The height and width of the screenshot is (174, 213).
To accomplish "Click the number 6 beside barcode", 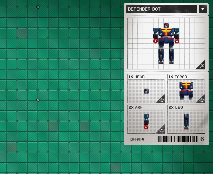I will coord(202,139).
